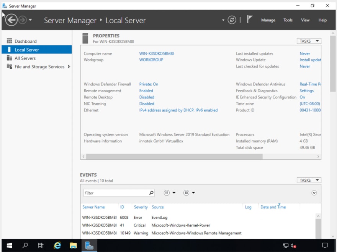Open the Action Center notification icon
The image size is (337, 252).
point(325,246)
